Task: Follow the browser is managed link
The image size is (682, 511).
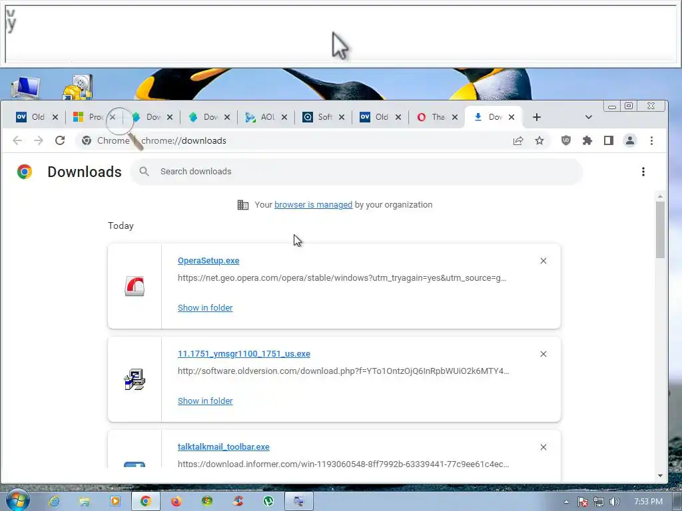Action: (x=313, y=205)
